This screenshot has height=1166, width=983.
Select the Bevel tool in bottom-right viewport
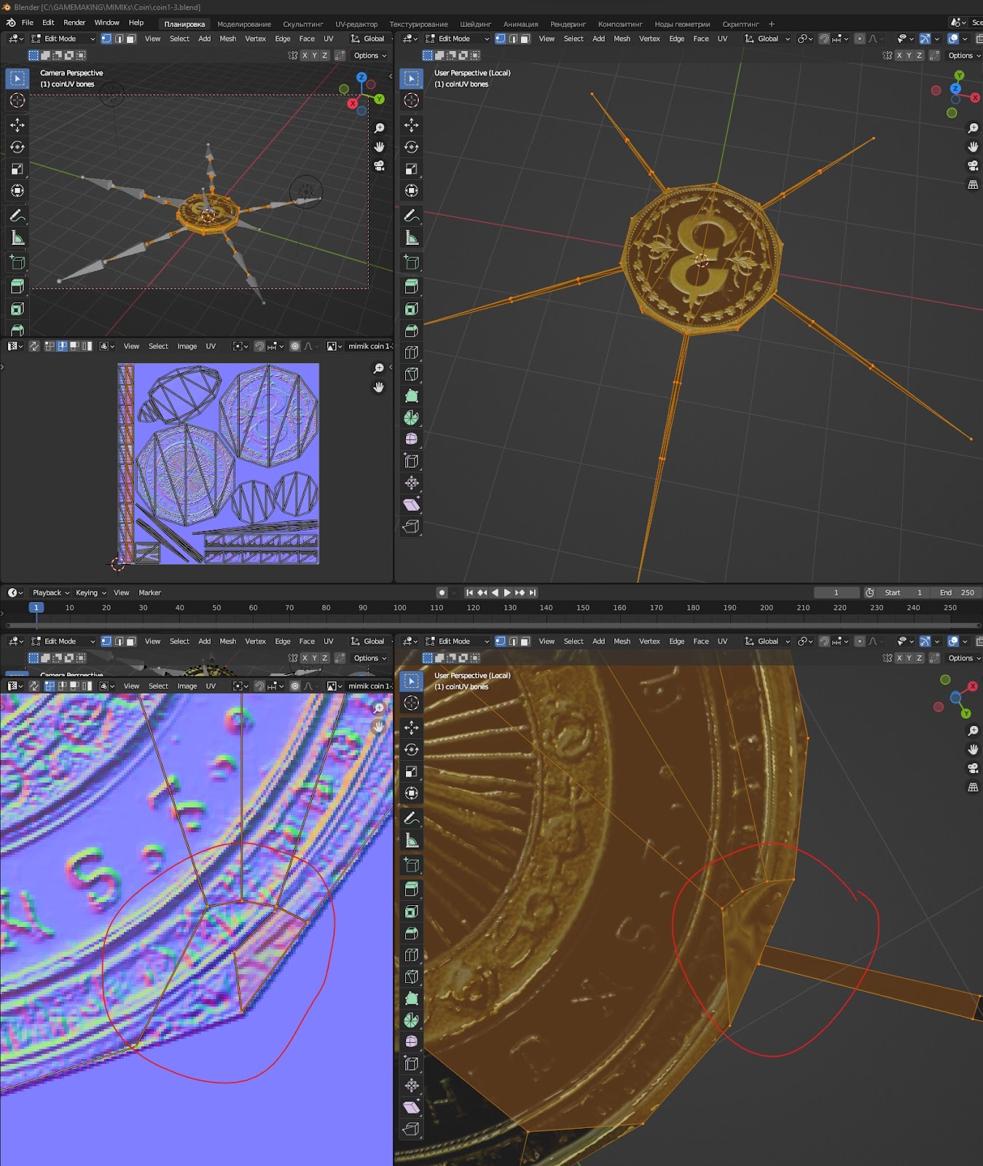point(412,934)
